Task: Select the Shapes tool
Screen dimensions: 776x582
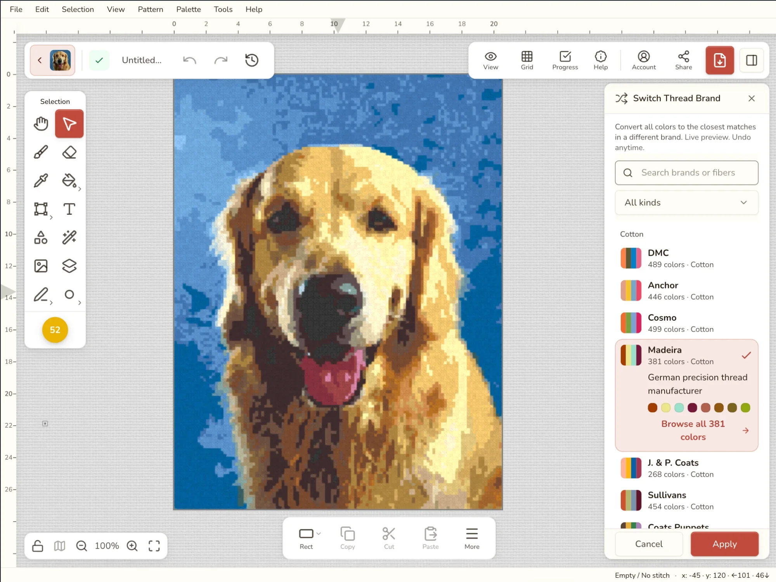Action: 41,237
